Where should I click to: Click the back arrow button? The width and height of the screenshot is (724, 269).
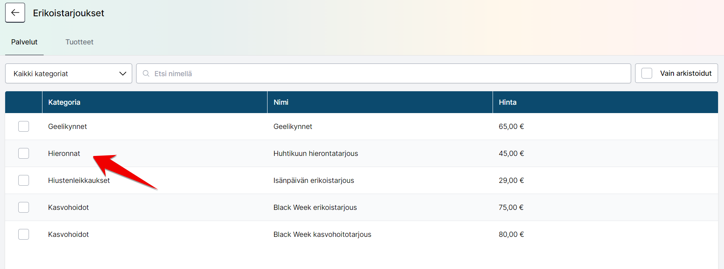(x=15, y=13)
